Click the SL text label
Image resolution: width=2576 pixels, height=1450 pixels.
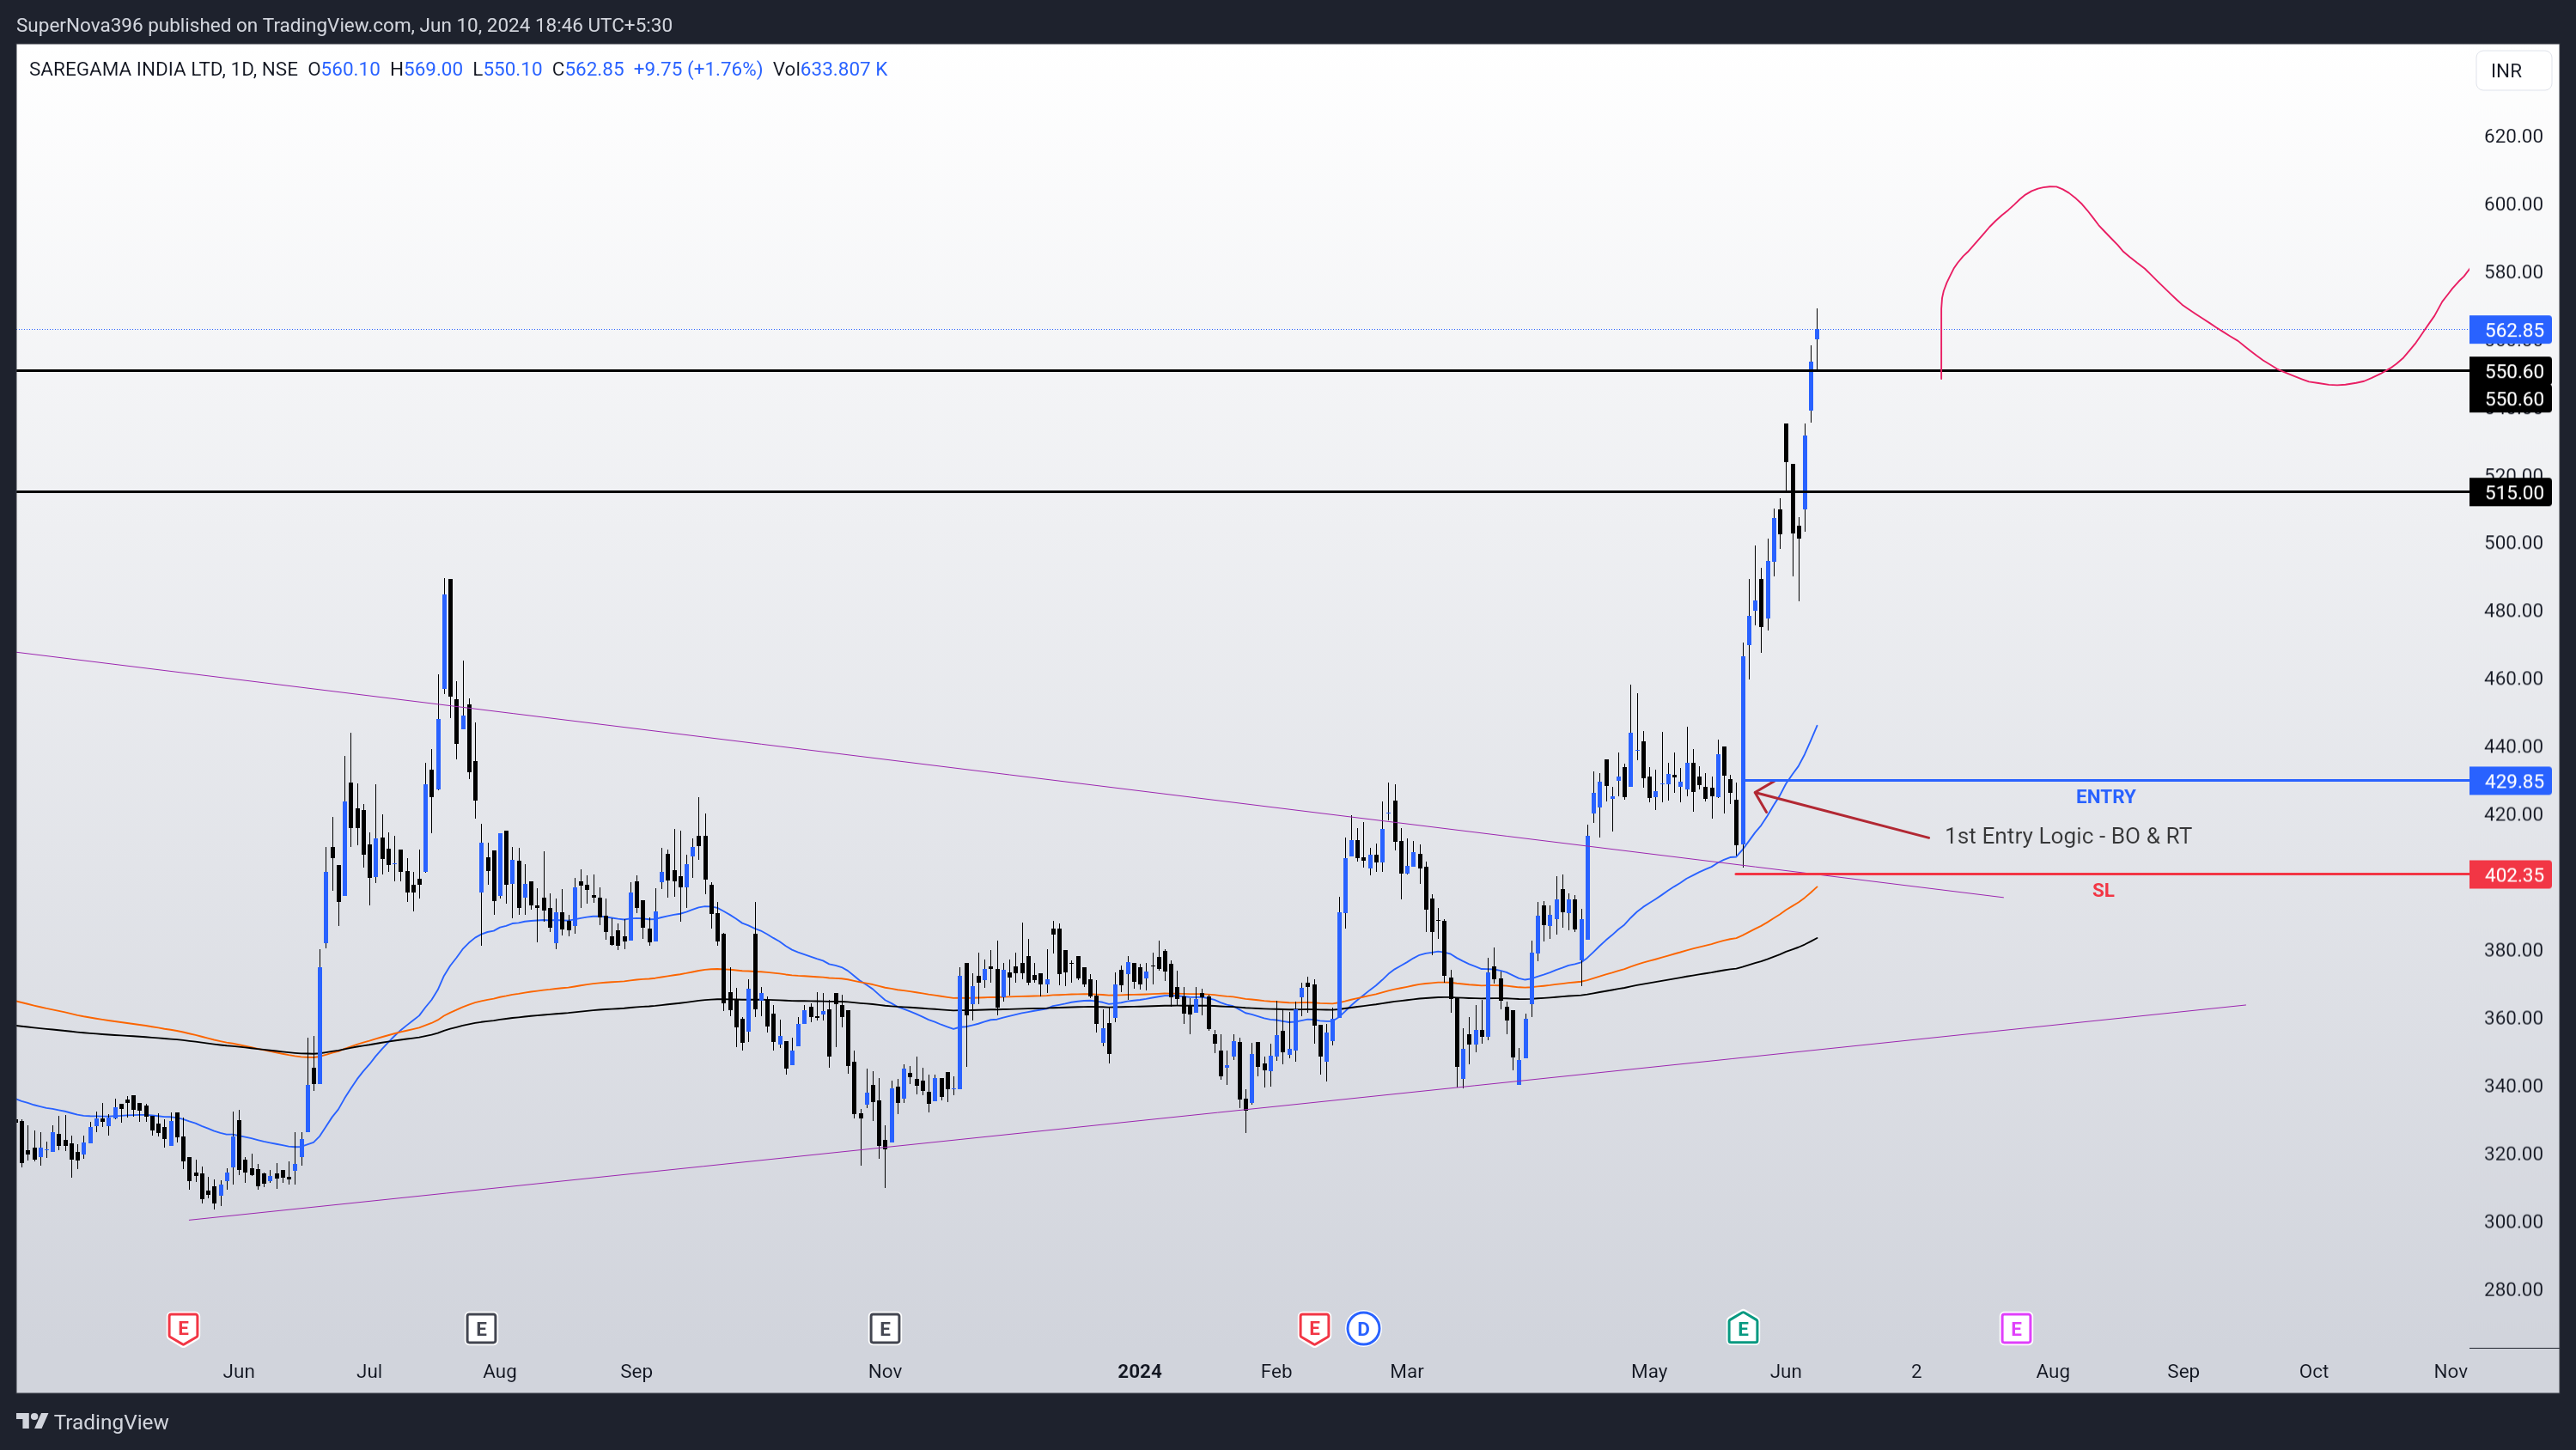click(2103, 890)
